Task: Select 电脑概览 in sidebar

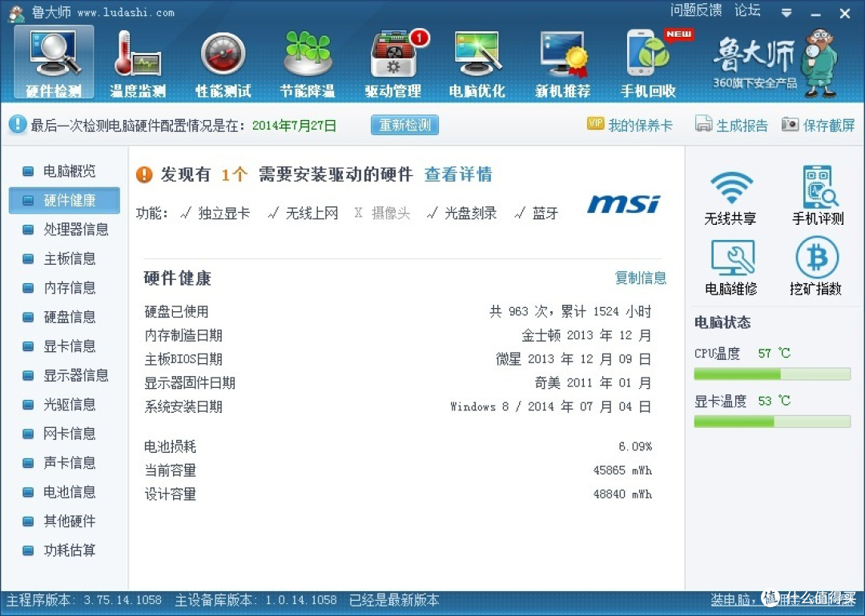Action: tap(64, 171)
